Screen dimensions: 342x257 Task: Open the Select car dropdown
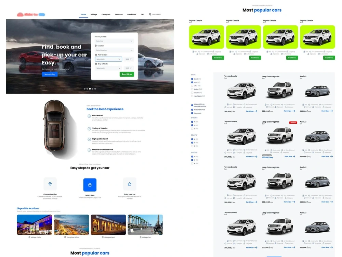114,41
